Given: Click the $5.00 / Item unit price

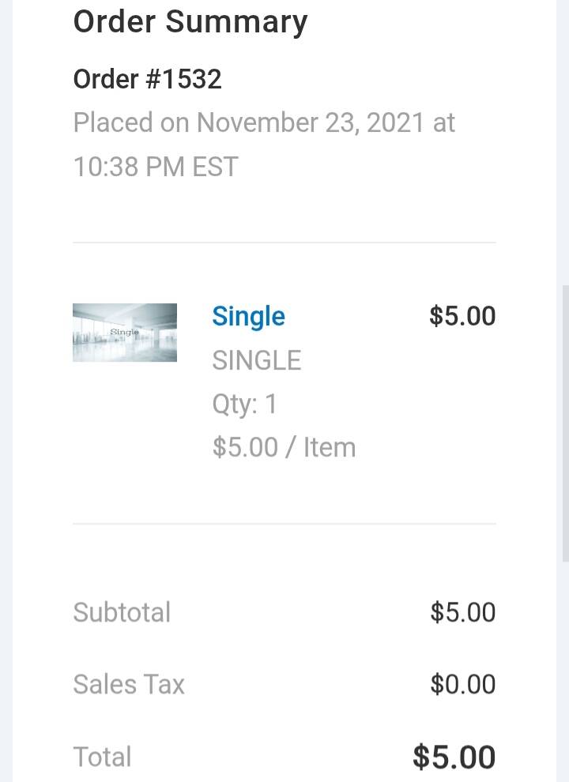Looking at the screenshot, I should coord(284,448).
